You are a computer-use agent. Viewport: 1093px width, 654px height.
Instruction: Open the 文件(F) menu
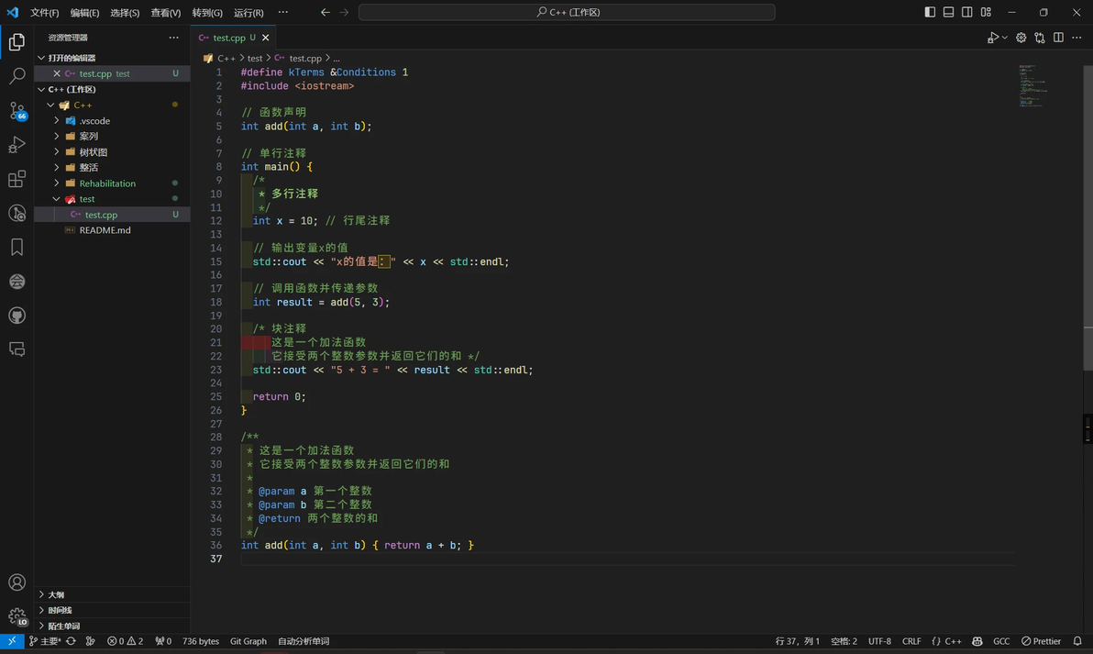click(x=45, y=13)
